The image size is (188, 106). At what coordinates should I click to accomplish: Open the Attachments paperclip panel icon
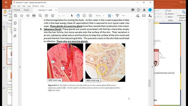(15, 36)
